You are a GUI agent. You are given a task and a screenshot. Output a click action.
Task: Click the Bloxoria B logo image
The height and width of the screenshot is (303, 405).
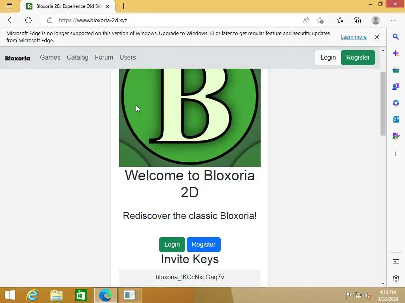tap(190, 118)
